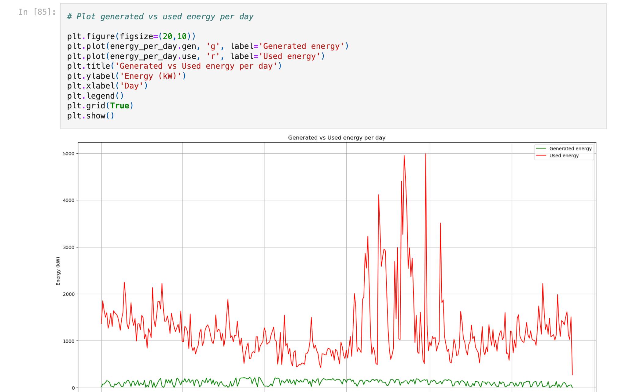Click the 1000 y-axis tick label
The width and height of the screenshot is (618, 392).
point(69,341)
